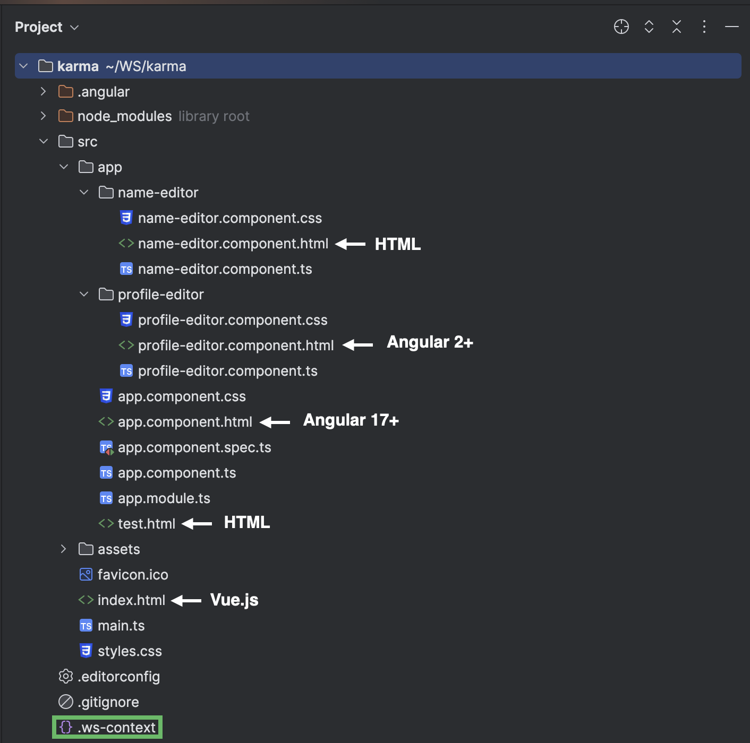750x743 pixels.
Task: Click the curly-braces icon beside .ws-context
Action: pyautogui.click(x=65, y=727)
